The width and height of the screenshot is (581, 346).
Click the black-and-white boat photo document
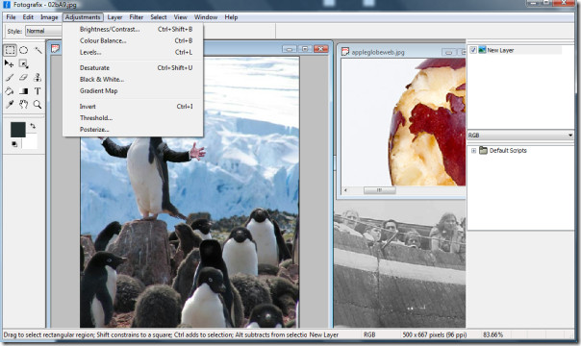point(399,264)
